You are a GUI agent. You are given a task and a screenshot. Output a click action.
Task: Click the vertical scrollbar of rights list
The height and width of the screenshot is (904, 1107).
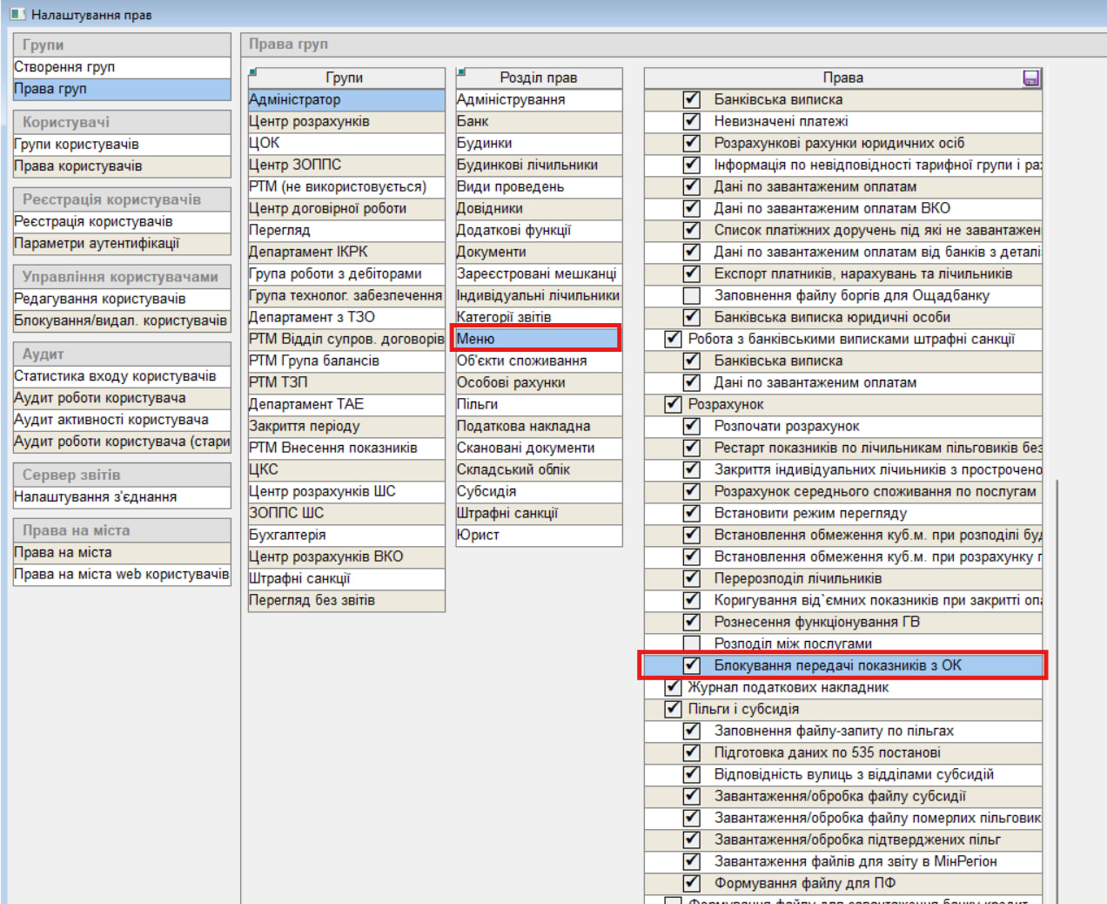coord(1057,688)
